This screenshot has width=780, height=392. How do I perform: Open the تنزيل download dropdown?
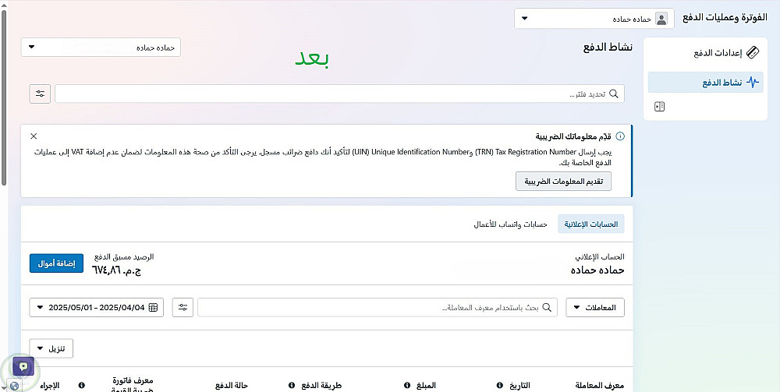[51, 348]
